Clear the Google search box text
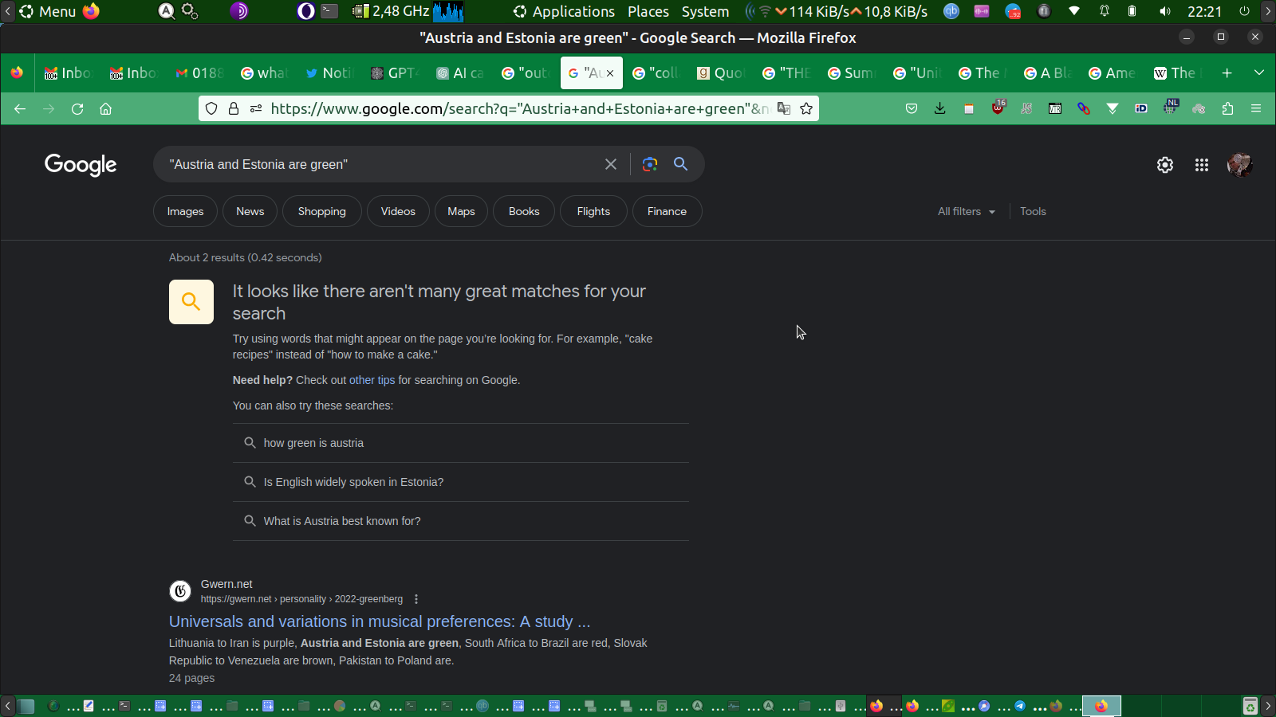The width and height of the screenshot is (1276, 717). (x=611, y=164)
